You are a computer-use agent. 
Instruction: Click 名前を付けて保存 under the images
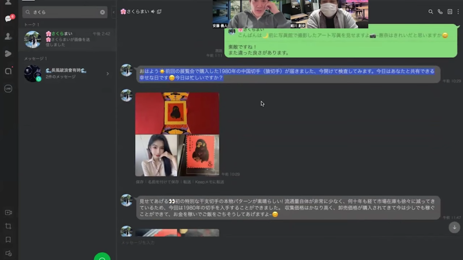click(163, 182)
